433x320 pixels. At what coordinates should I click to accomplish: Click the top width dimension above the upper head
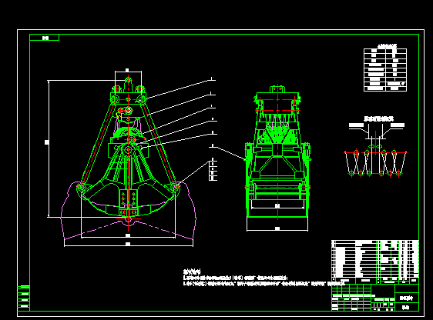[x=127, y=70]
